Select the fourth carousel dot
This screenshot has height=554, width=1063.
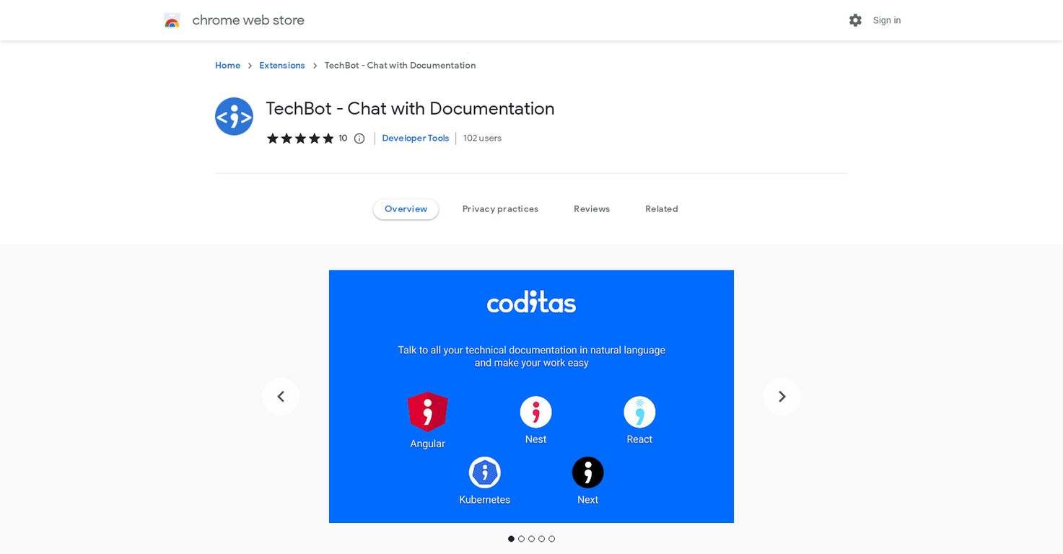pos(542,539)
